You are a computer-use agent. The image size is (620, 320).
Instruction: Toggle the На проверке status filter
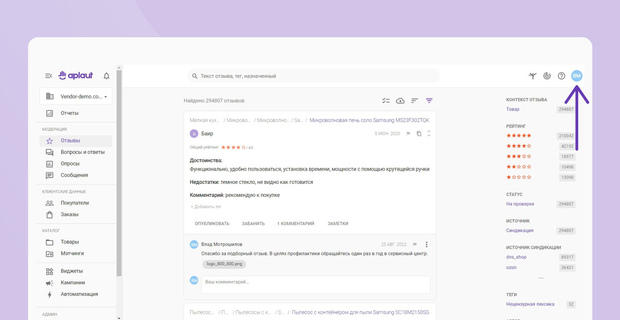(520, 204)
